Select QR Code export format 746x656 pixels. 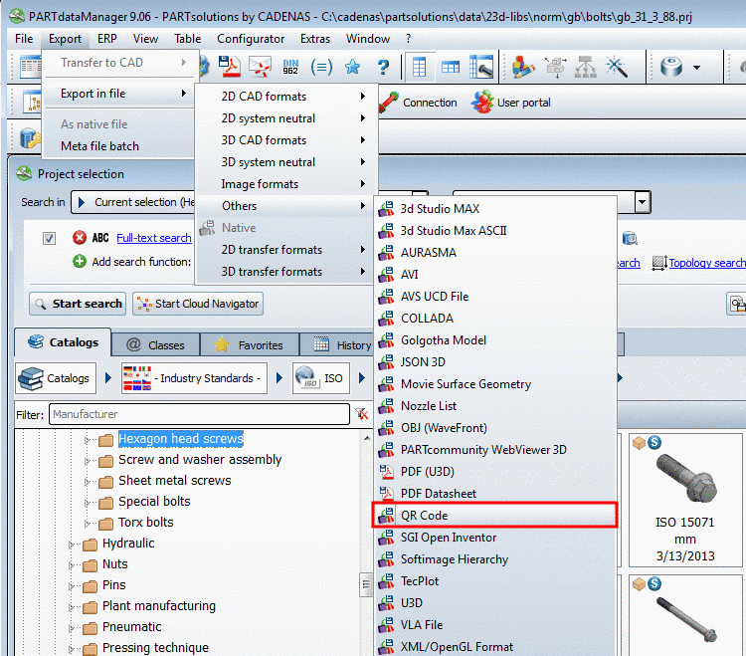494,515
